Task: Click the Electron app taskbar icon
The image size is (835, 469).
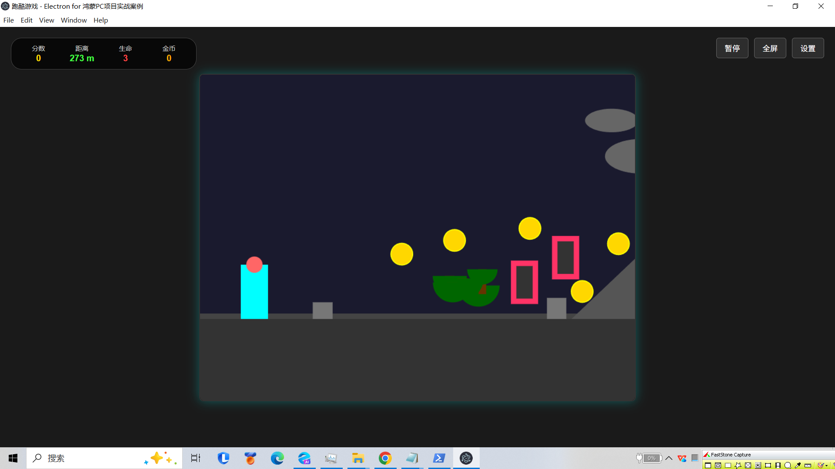Action: [x=466, y=458]
